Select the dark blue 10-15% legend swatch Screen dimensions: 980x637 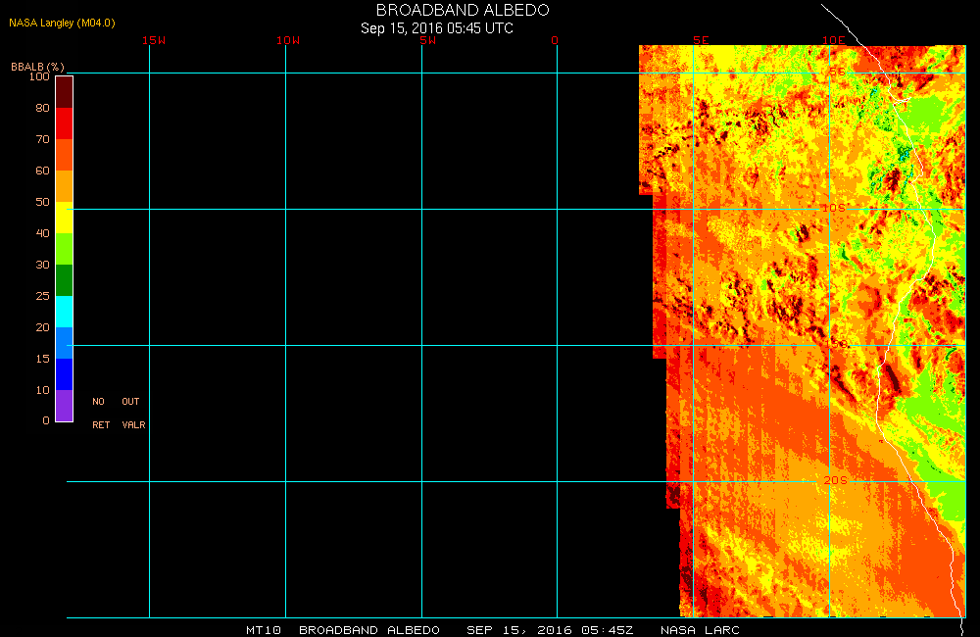(x=64, y=374)
